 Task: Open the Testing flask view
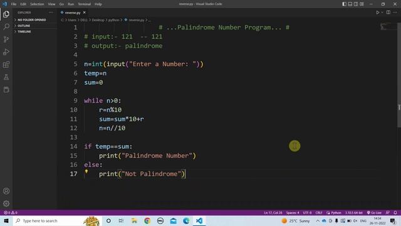coord(6,77)
